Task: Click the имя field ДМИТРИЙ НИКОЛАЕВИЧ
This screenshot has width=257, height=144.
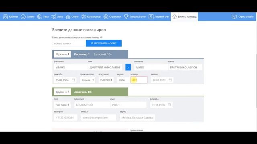Action: pyautogui.click(x=105, y=67)
